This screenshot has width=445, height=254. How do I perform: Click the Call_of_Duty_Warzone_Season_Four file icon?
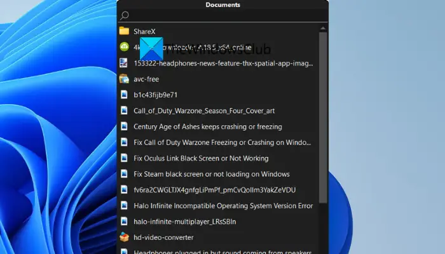pos(124,110)
